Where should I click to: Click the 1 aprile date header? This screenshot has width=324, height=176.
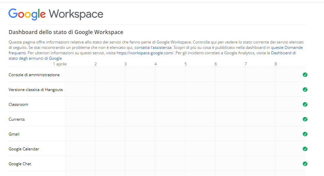60,64
